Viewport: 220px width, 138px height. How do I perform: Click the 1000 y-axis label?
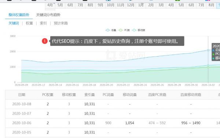13,67
